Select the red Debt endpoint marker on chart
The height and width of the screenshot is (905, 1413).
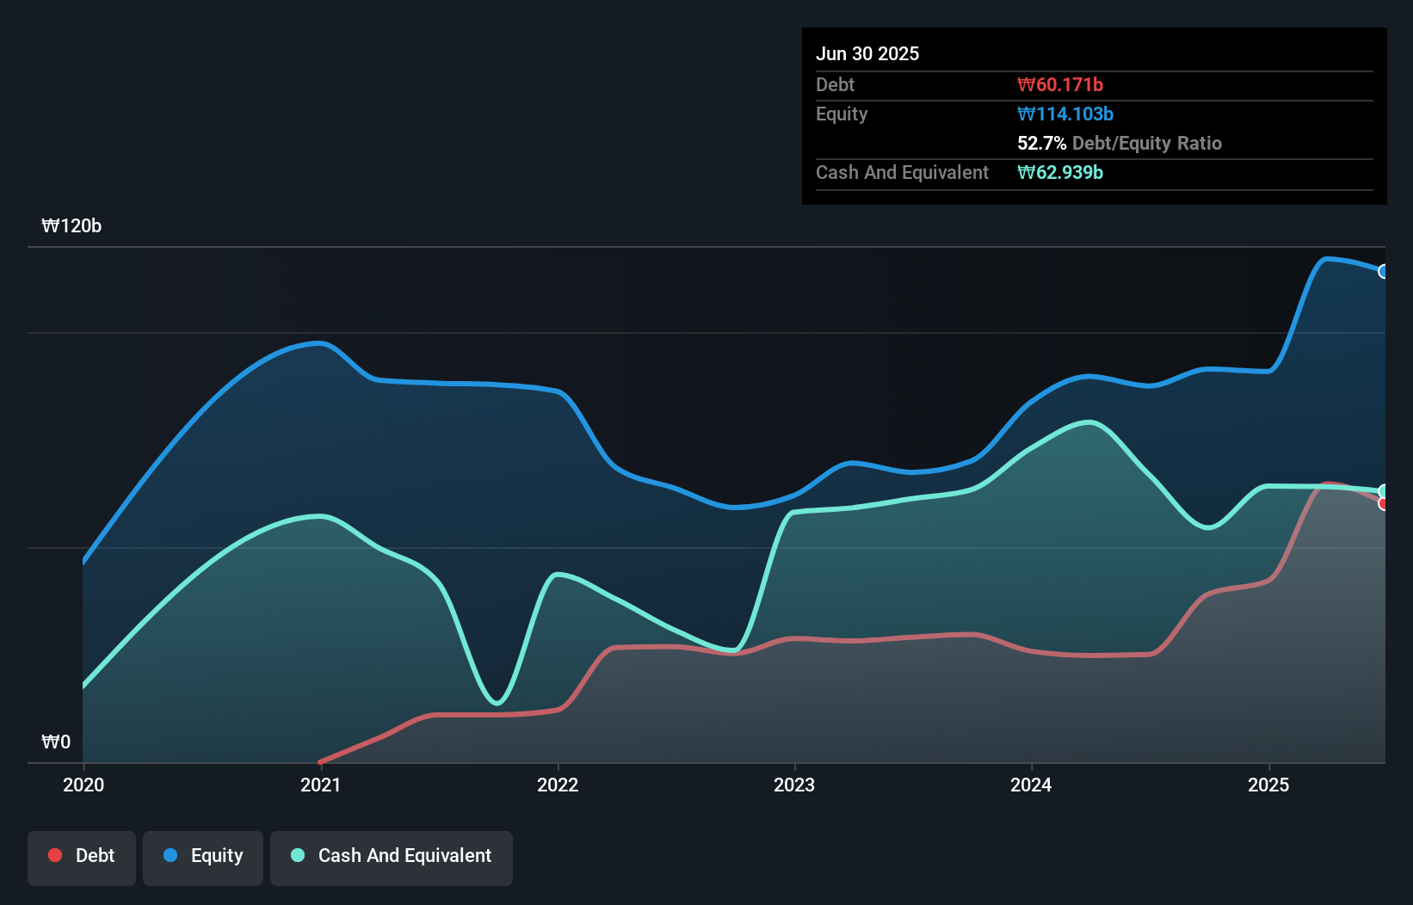1384,504
